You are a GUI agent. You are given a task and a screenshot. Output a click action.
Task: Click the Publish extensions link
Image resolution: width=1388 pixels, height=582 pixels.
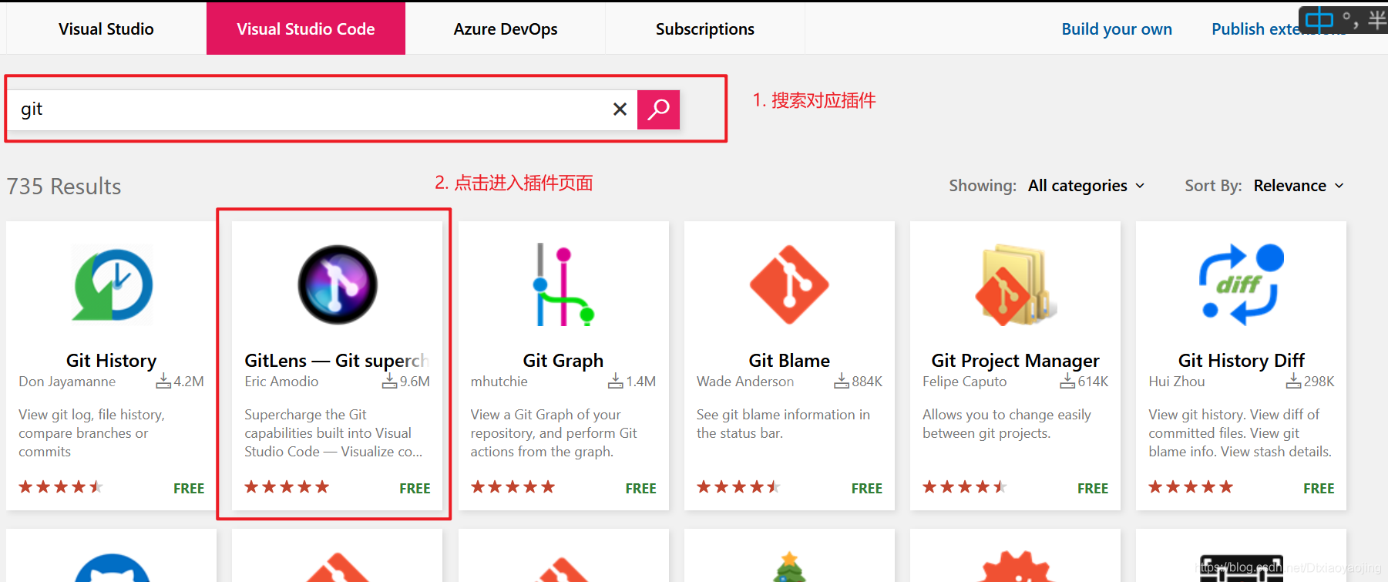(x=1279, y=29)
